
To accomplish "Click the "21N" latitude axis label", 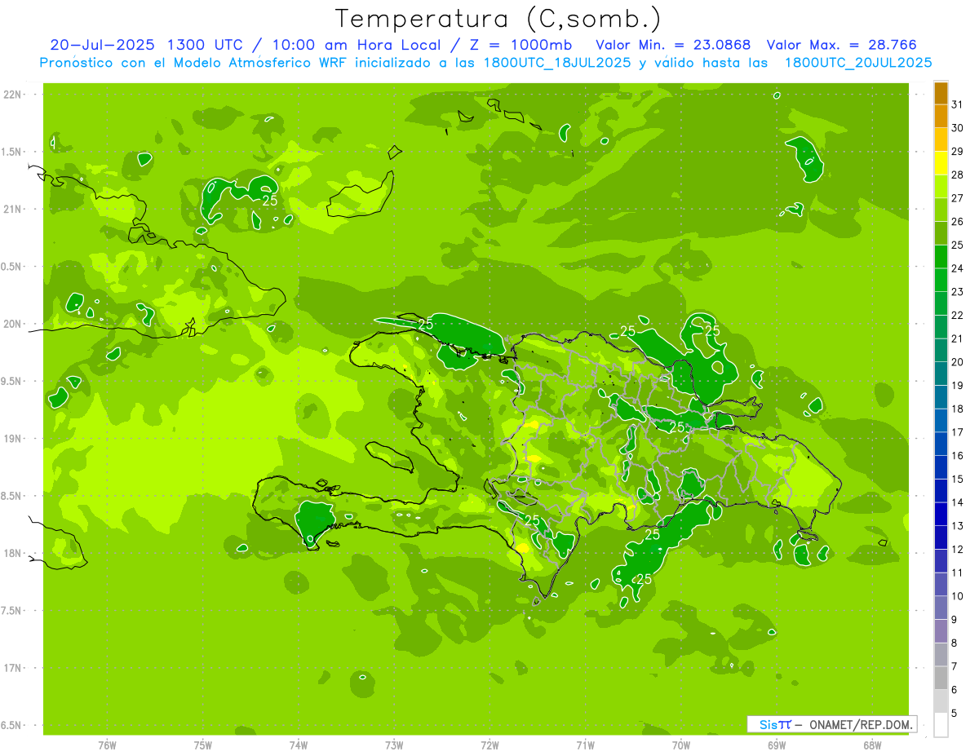I will point(12,210).
